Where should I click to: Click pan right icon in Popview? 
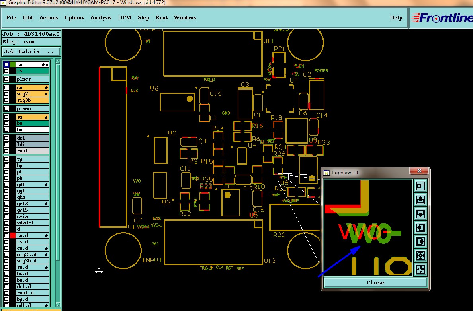tap(420, 241)
